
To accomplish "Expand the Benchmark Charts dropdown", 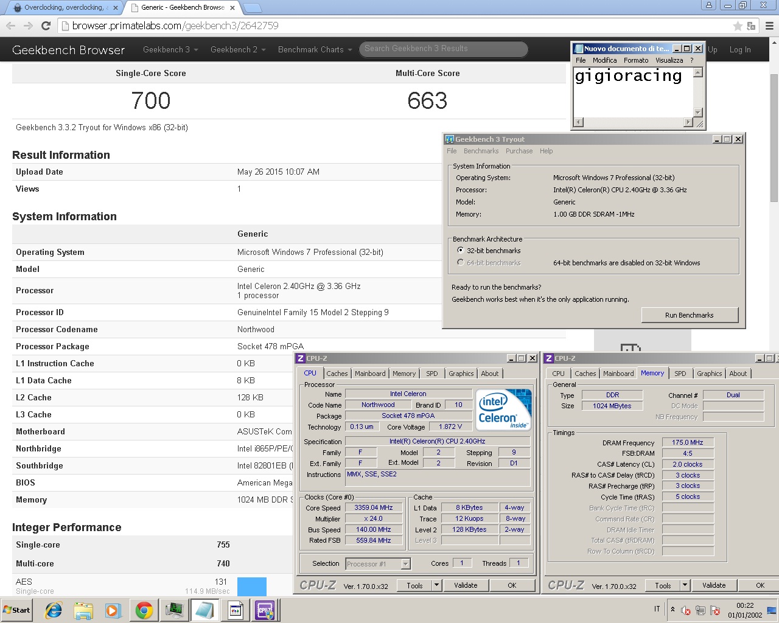I will pyautogui.click(x=315, y=49).
